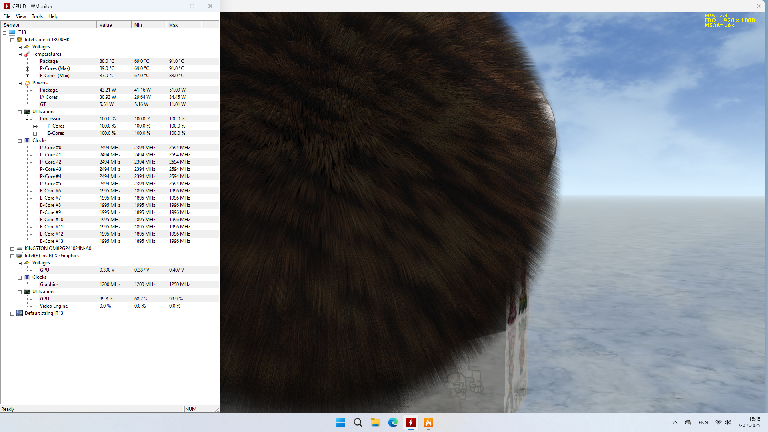Image resolution: width=768 pixels, height=432 pixels.
Task: Click the Intel Core i9 13900HK CPU icon
Action: 20,40
